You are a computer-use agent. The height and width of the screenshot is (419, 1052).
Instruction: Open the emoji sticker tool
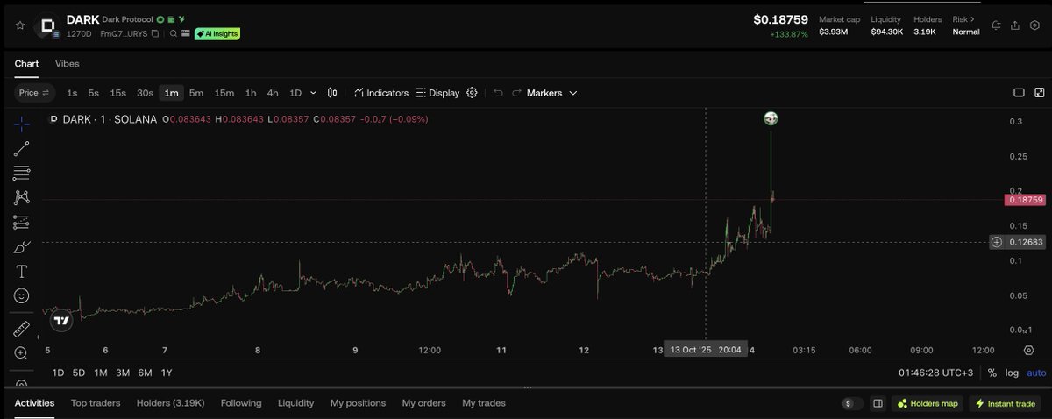(x=22, y=296)
